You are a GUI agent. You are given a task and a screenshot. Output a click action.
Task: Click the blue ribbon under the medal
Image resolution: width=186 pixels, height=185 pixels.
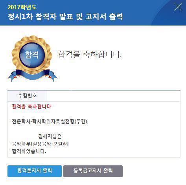[33, 75]
